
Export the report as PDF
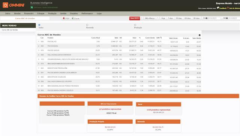(x=66, y=18)
